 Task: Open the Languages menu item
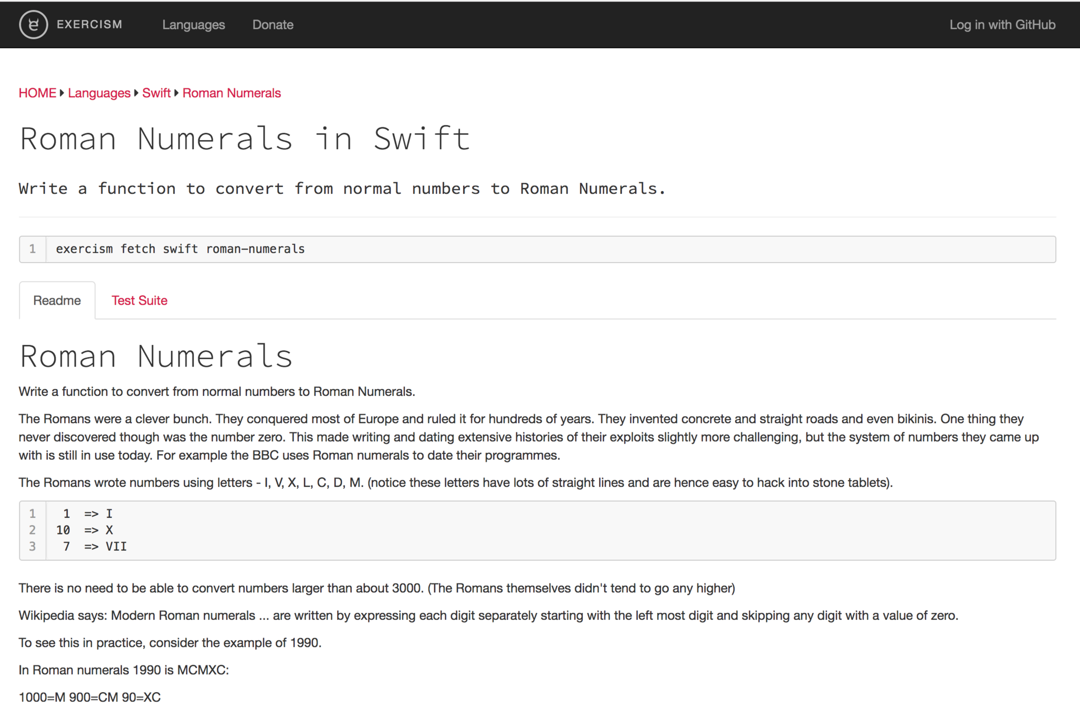pos(193,25)
